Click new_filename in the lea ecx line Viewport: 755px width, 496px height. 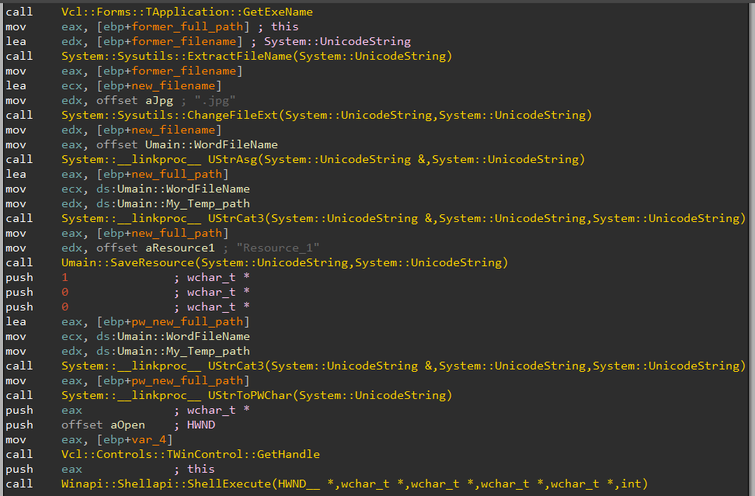click(173, 85)
